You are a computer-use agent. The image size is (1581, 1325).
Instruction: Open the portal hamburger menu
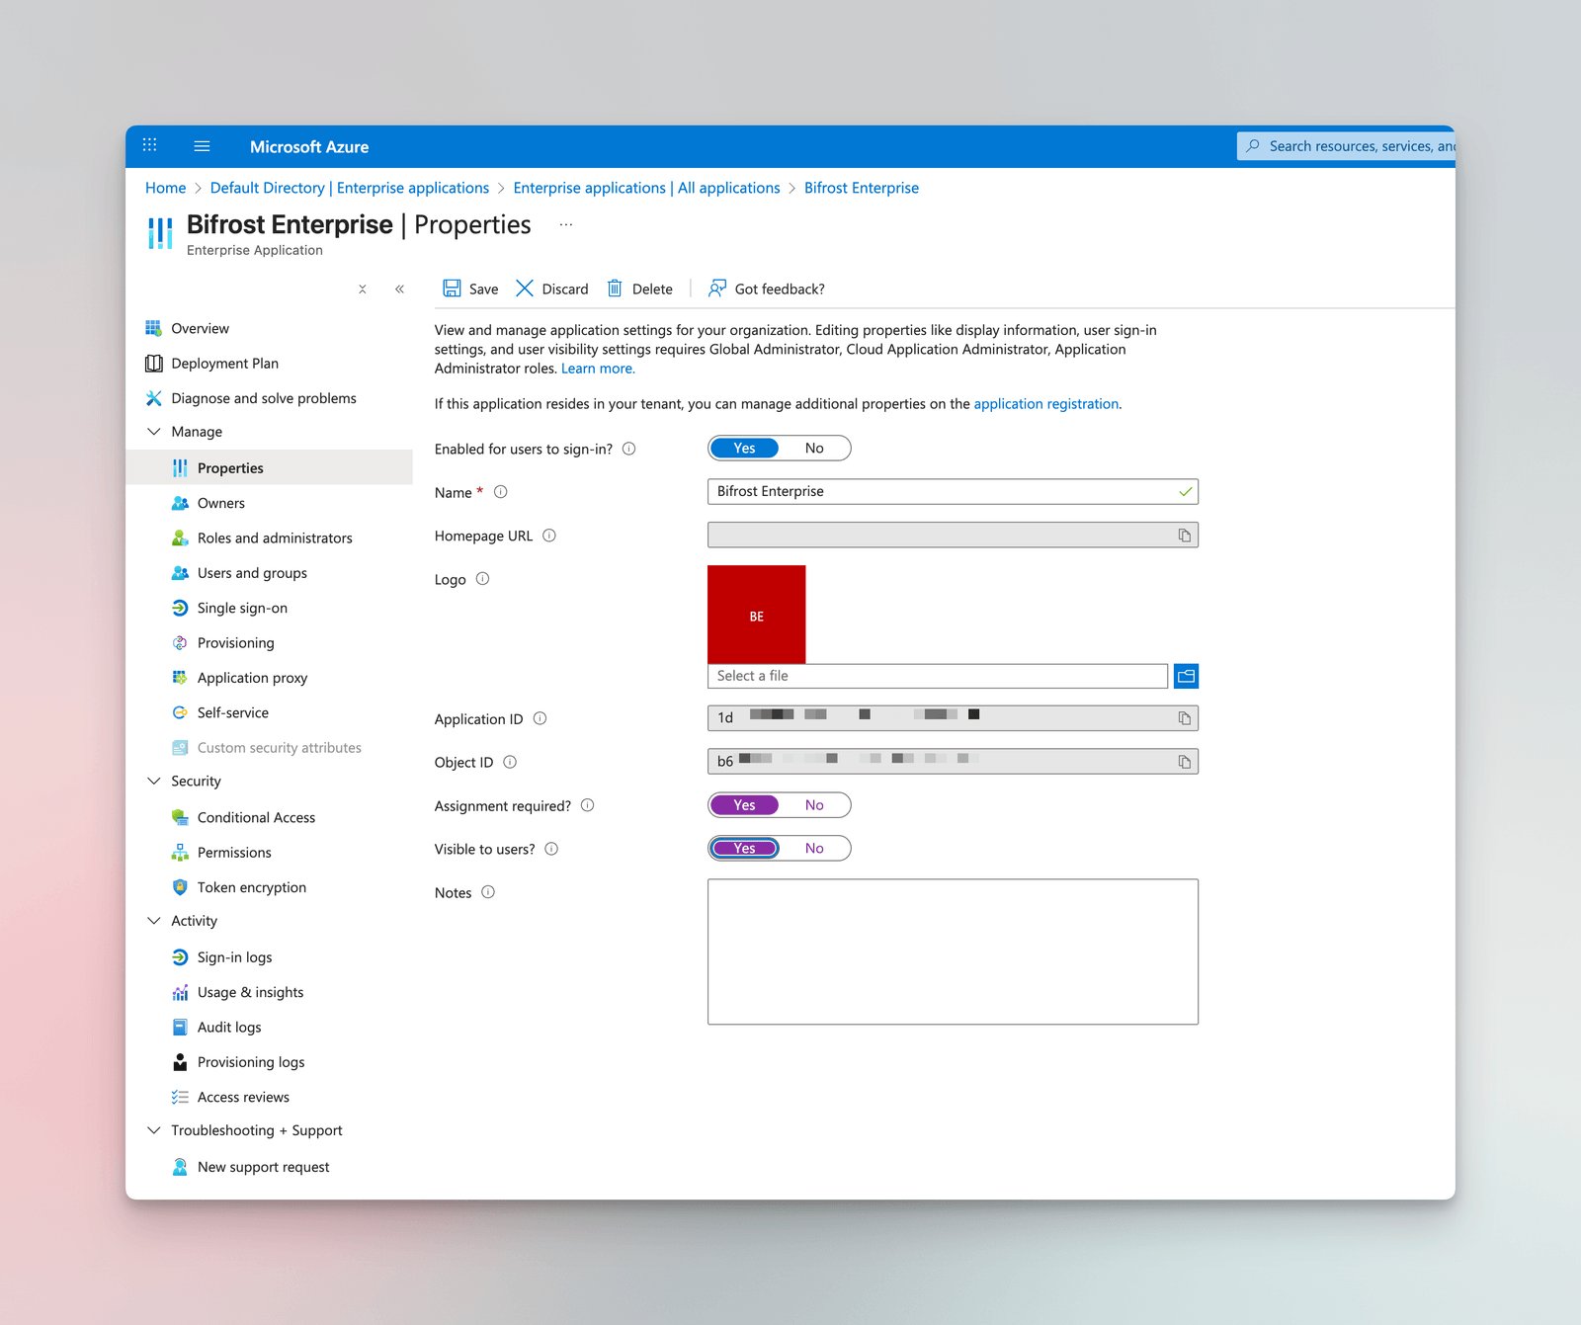point(202,146)
